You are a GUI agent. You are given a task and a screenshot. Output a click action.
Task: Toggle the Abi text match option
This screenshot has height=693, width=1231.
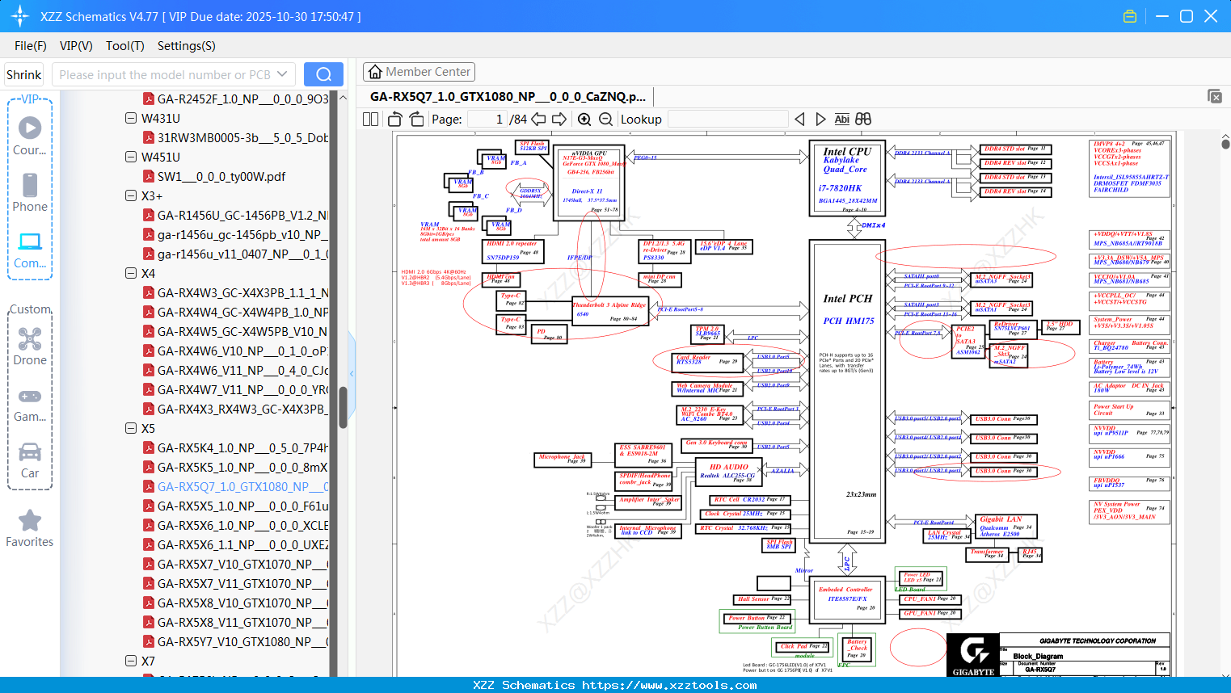841,120
